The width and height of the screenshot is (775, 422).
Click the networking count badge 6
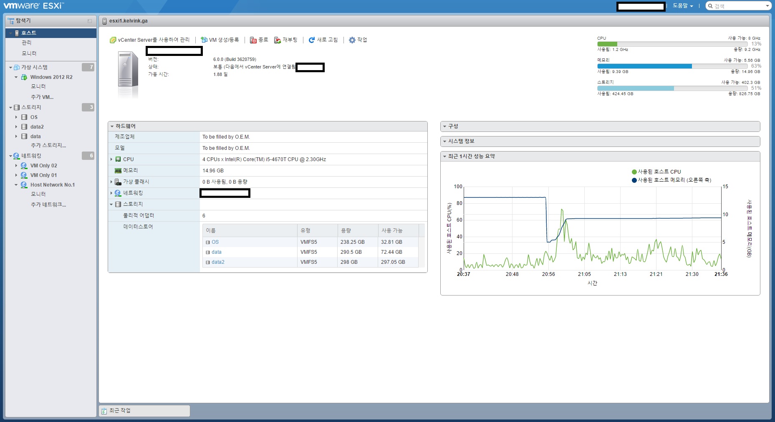88,156
